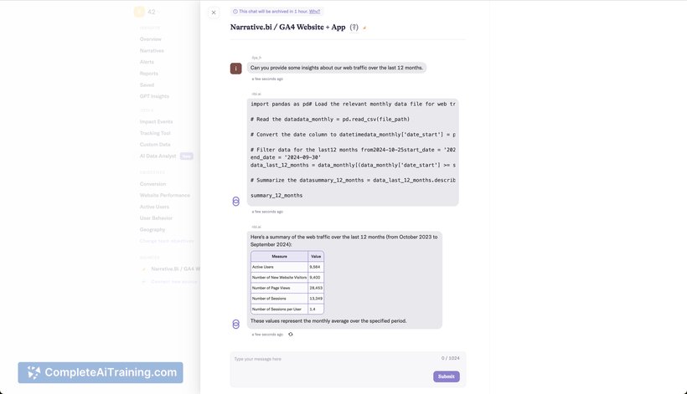Click the "0 / 1024" character counter
Screen dimensions: 687x394
pos(451,358)
